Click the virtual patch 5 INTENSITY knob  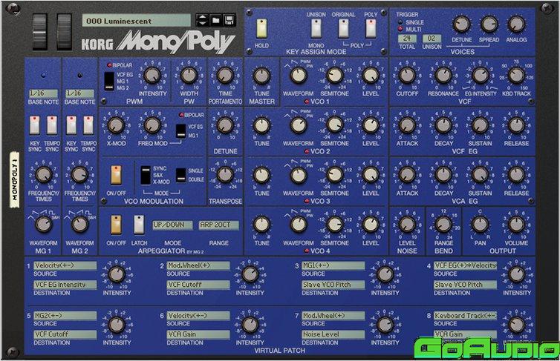[x=117, y=324]
